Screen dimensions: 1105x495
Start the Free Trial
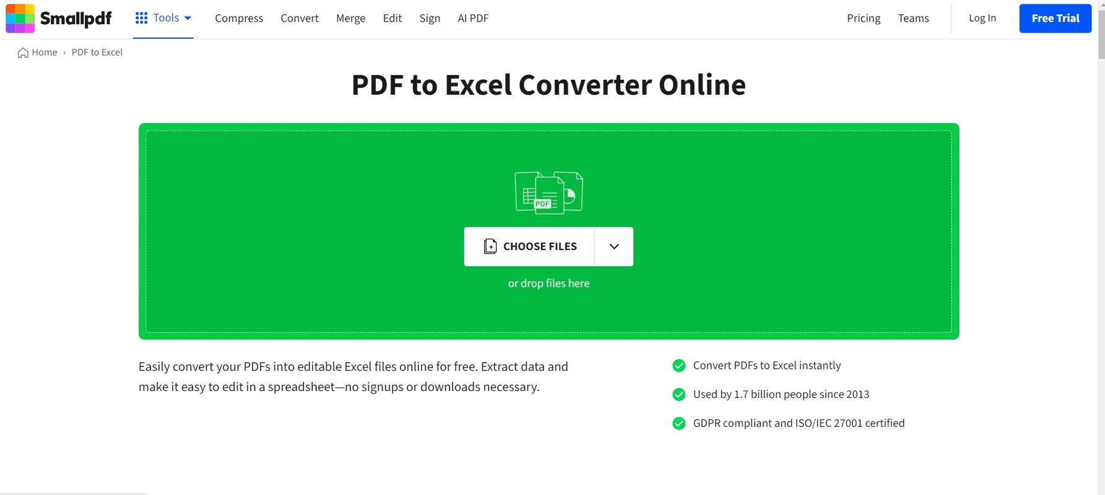click(x=1055, y=18)
